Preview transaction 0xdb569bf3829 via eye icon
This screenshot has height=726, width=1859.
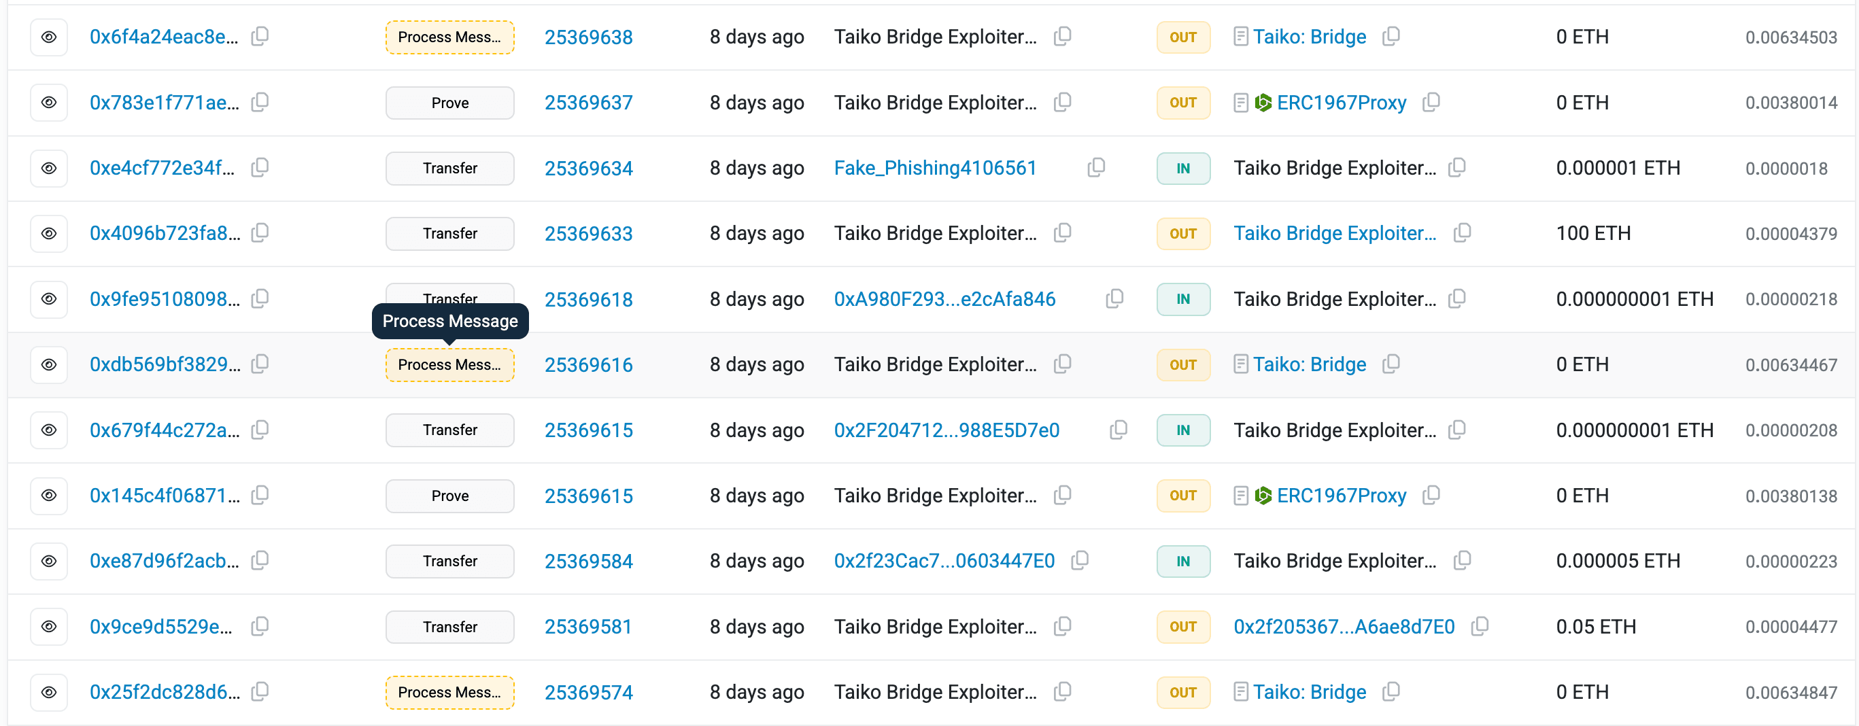coord(48,364)
